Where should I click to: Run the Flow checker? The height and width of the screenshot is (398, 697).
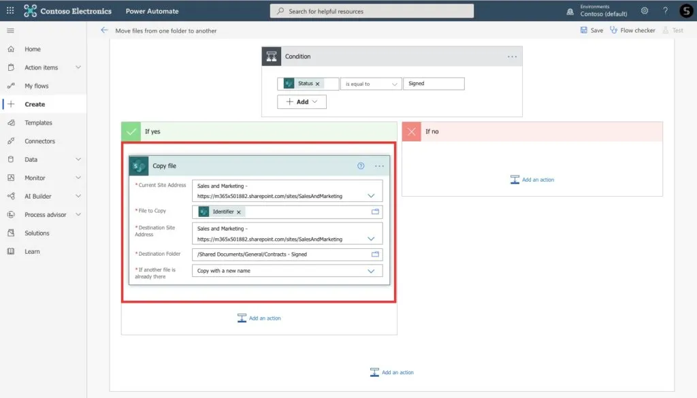[x=632, y=30]
